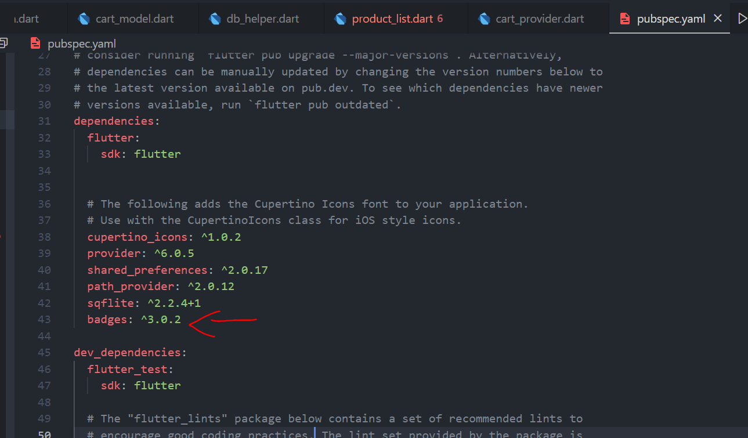Click the comment on line 28 about version numbers
The image size is (748, 438).
pyautogui.click(x=338, y=72)
